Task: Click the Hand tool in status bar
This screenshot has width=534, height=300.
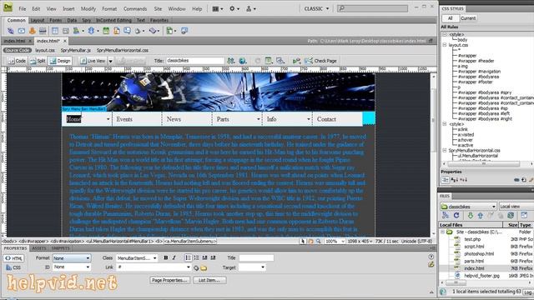Action: (x=310, y=241)
